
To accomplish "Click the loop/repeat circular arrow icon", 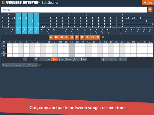I will 93,37.
